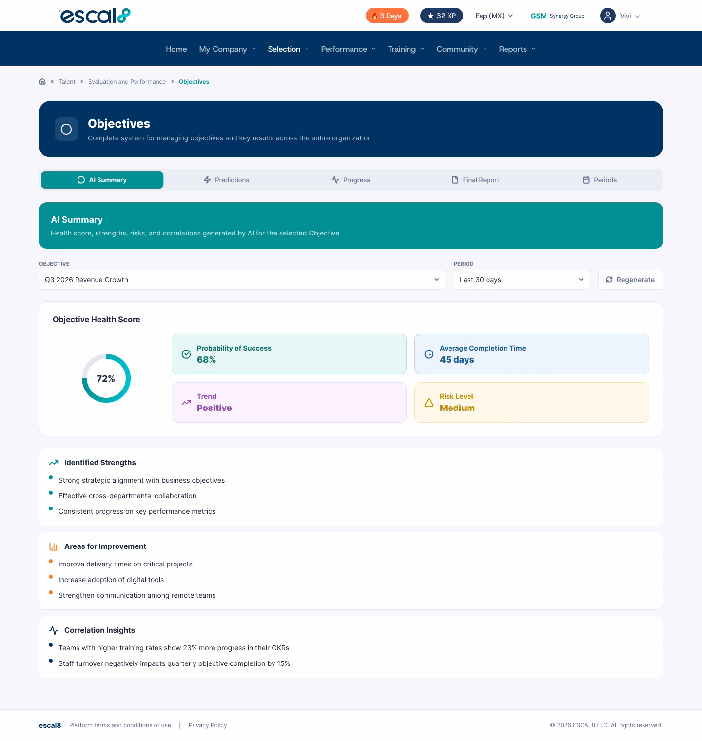702x741 pixels.
Task: Switch to the Predictions tab
Action: click(226, 180)
